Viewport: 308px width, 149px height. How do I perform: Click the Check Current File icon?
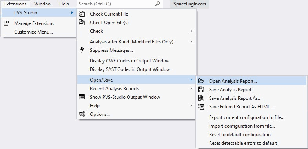coord(82,14)
